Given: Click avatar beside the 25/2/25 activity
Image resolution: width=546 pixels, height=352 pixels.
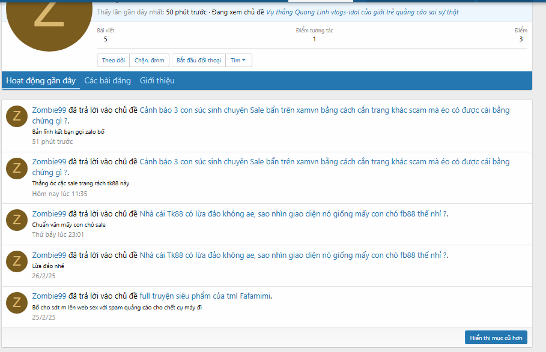Looking at the screenshot, I should coord(17,302).
